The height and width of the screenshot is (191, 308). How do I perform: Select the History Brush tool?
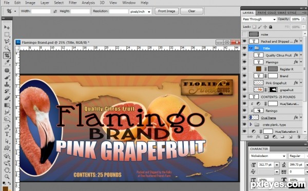7,91
